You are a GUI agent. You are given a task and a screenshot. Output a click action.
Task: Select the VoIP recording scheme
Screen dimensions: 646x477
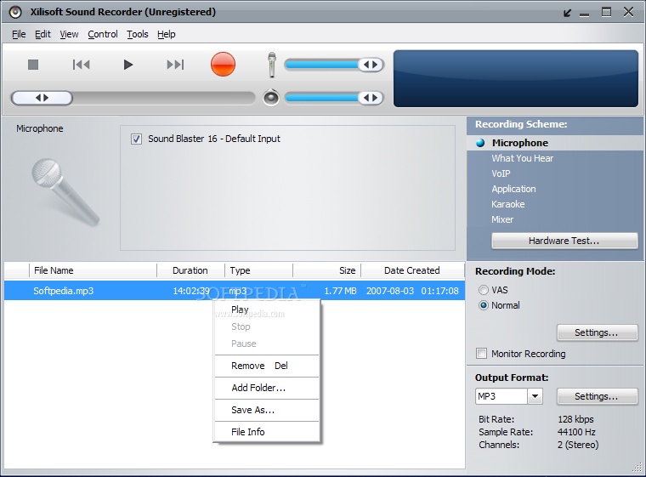tap(501, 173)
